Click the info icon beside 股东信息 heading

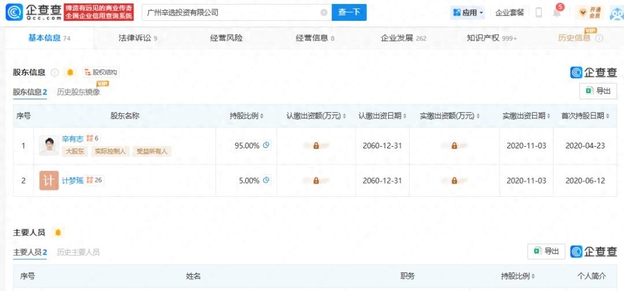coord(55,73)
